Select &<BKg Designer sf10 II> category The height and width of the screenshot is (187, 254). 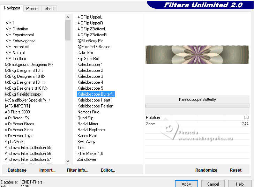tap(25, 76)
